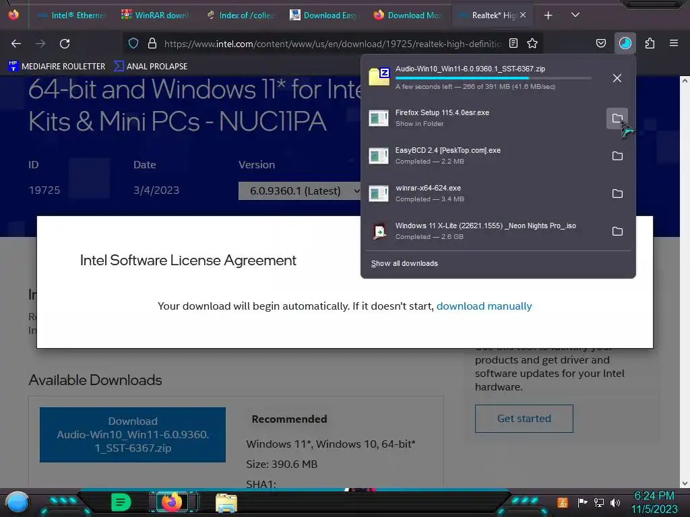The height and width of the screenshot is (517, 690).
Task: Click the download manually link
Action: pos(484,306)
